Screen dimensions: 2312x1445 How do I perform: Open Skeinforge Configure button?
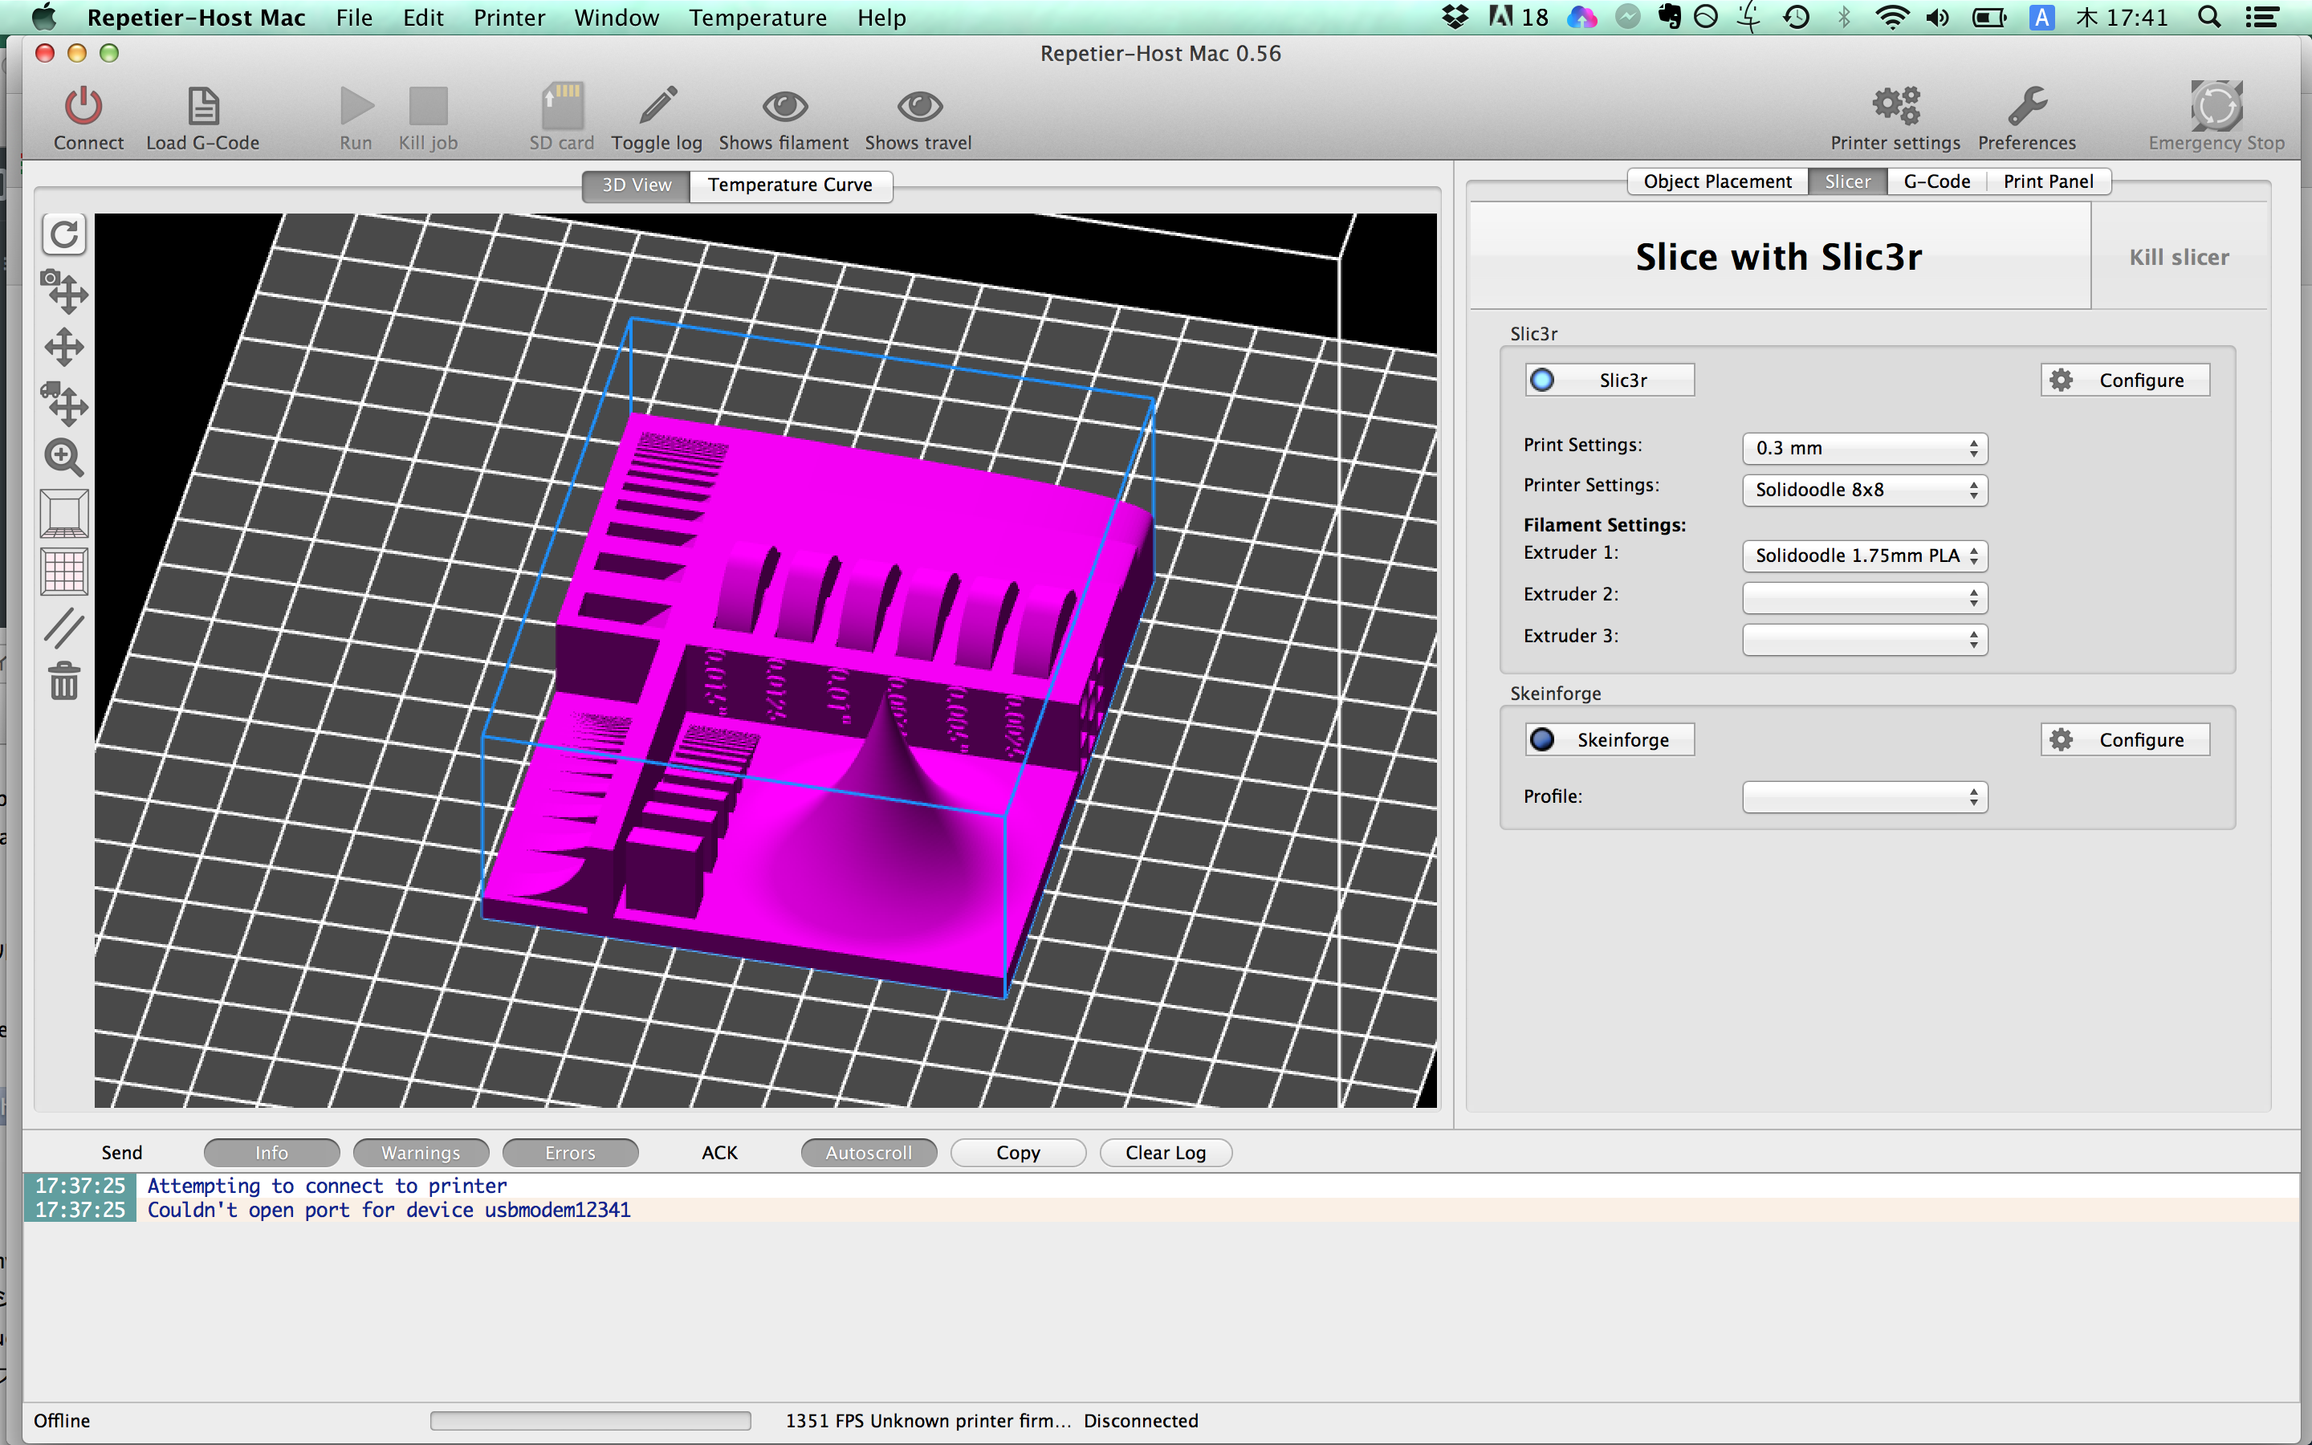tap(2125, 739)
